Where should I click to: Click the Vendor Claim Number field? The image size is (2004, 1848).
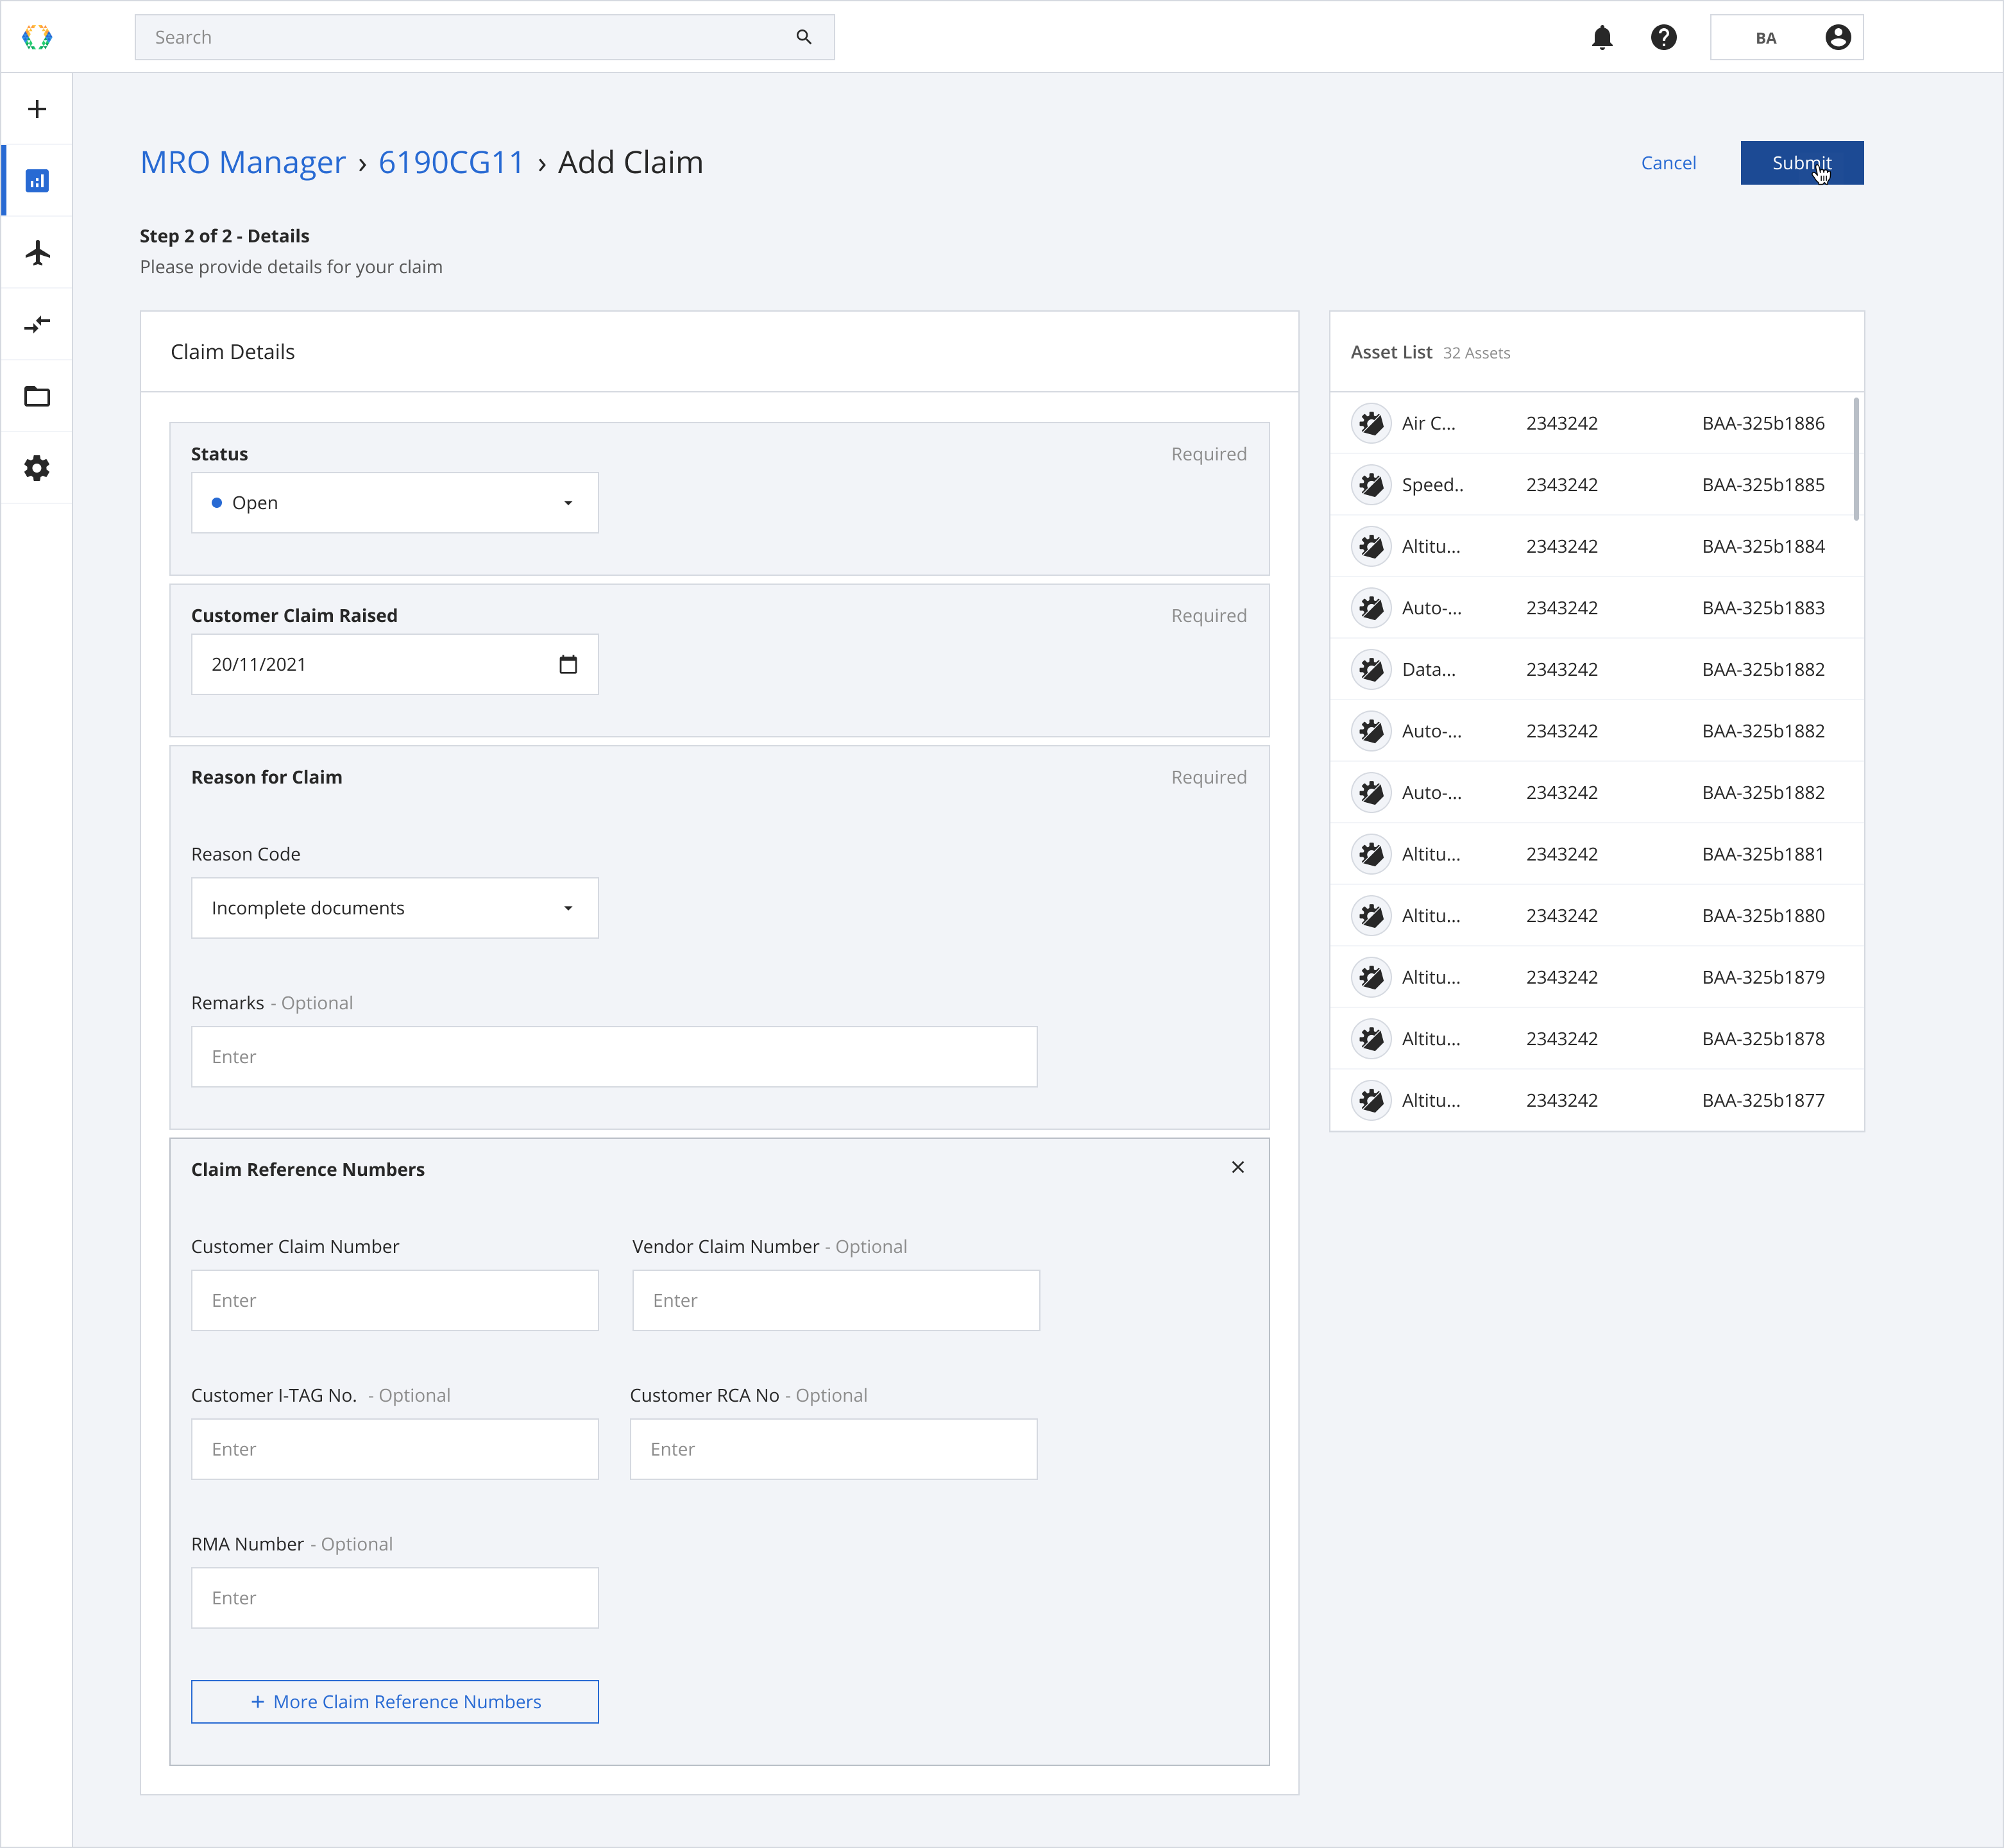835,1300
